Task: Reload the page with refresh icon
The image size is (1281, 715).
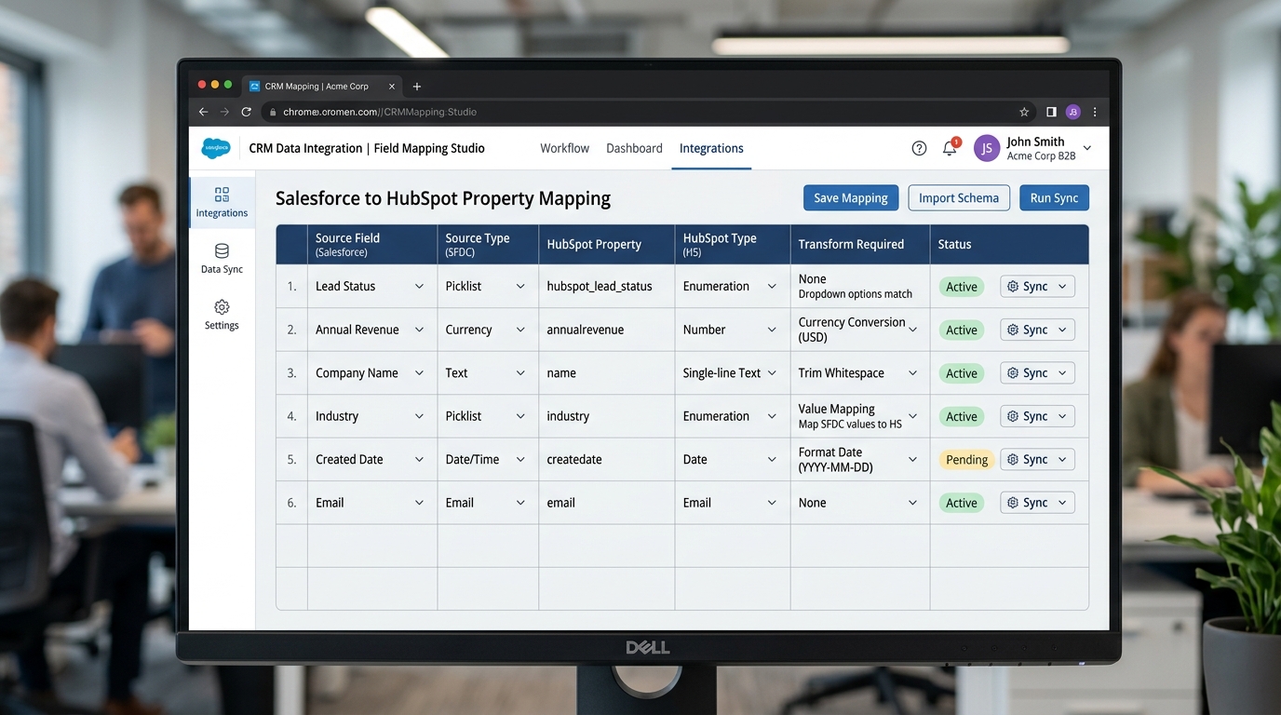Action: coord(247,112)
